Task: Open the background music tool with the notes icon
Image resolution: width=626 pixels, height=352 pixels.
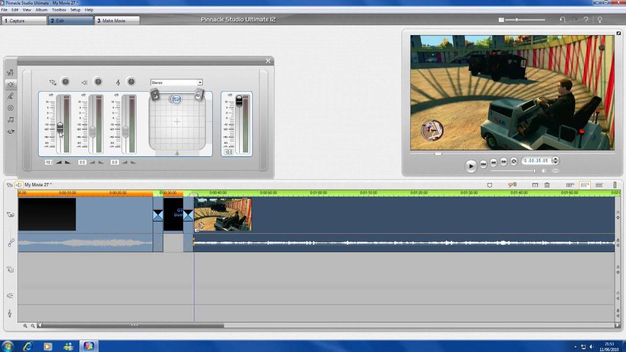Action: tap(10, 120)
